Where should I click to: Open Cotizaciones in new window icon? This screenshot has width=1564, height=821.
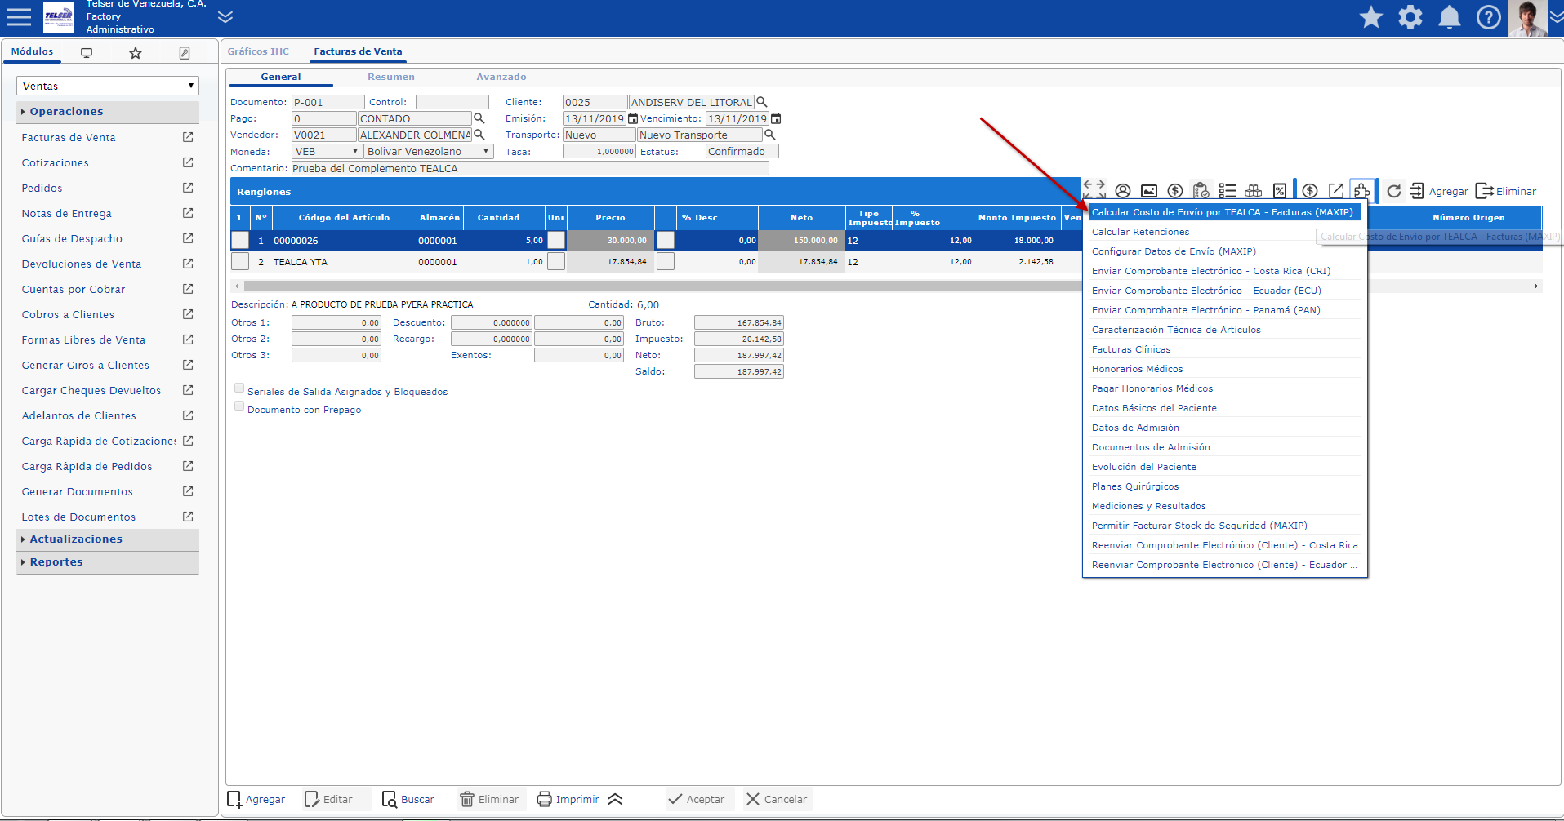[188, 162]
